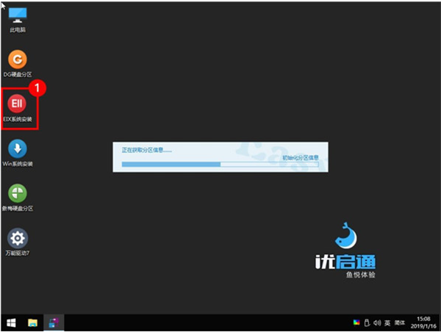
Task: Click the 简体 input mode indicator
Action: [400, 322]
